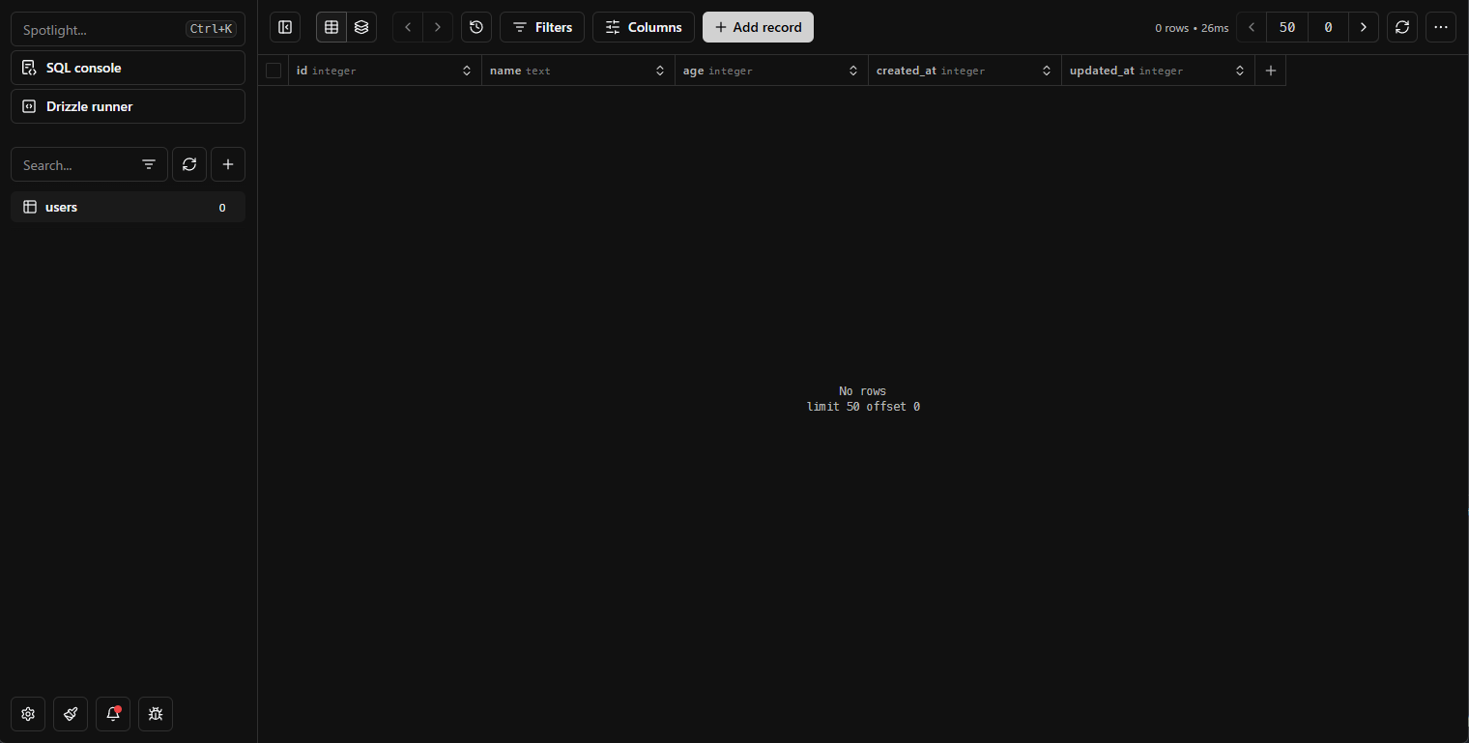Open the Filters panel
Viewport: 1469px width, 743px height.
(x=542, y=27)
